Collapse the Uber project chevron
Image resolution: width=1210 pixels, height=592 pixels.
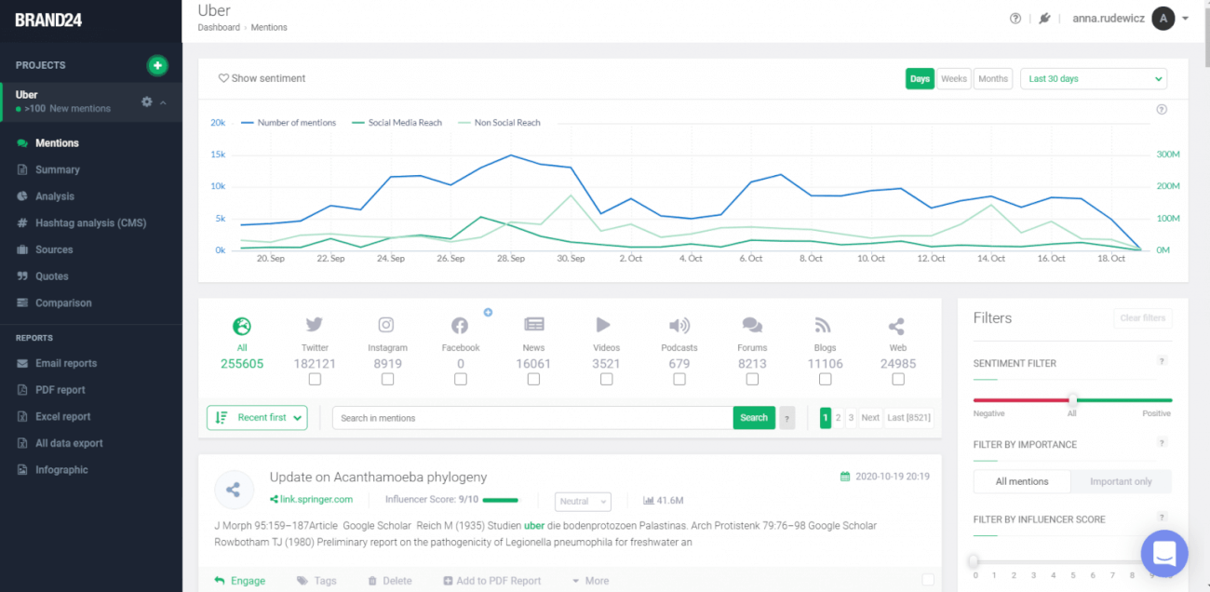(x=164, y=102)
